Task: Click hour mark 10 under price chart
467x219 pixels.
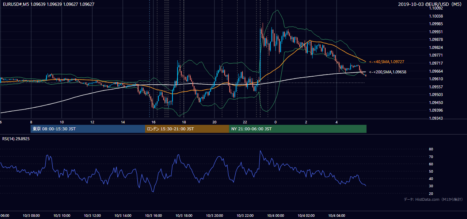Action: (x=62, y=122)
